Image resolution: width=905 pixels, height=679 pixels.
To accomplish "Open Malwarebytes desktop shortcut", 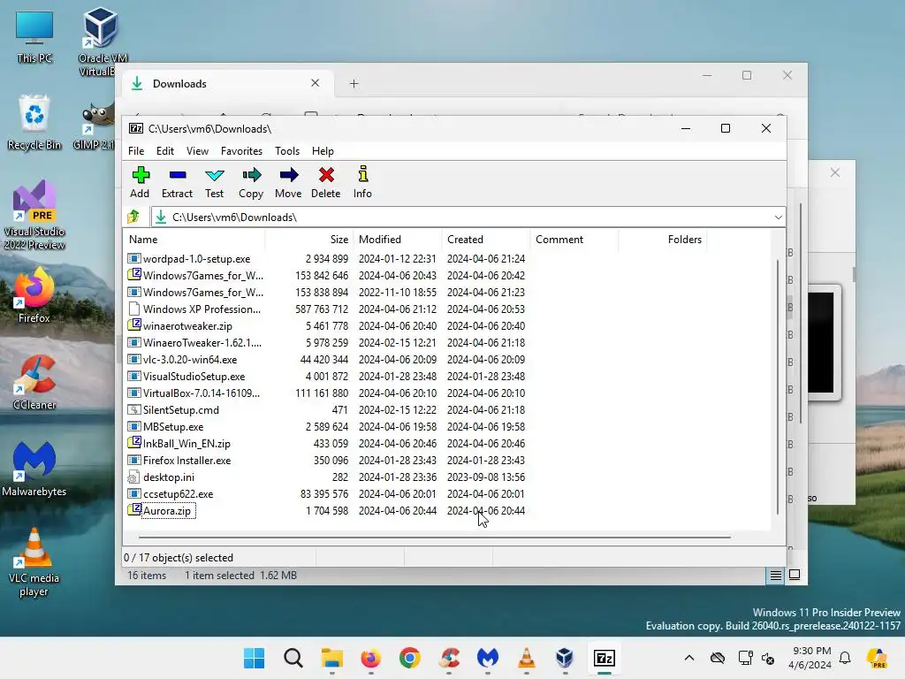I will tap(34, 469).
